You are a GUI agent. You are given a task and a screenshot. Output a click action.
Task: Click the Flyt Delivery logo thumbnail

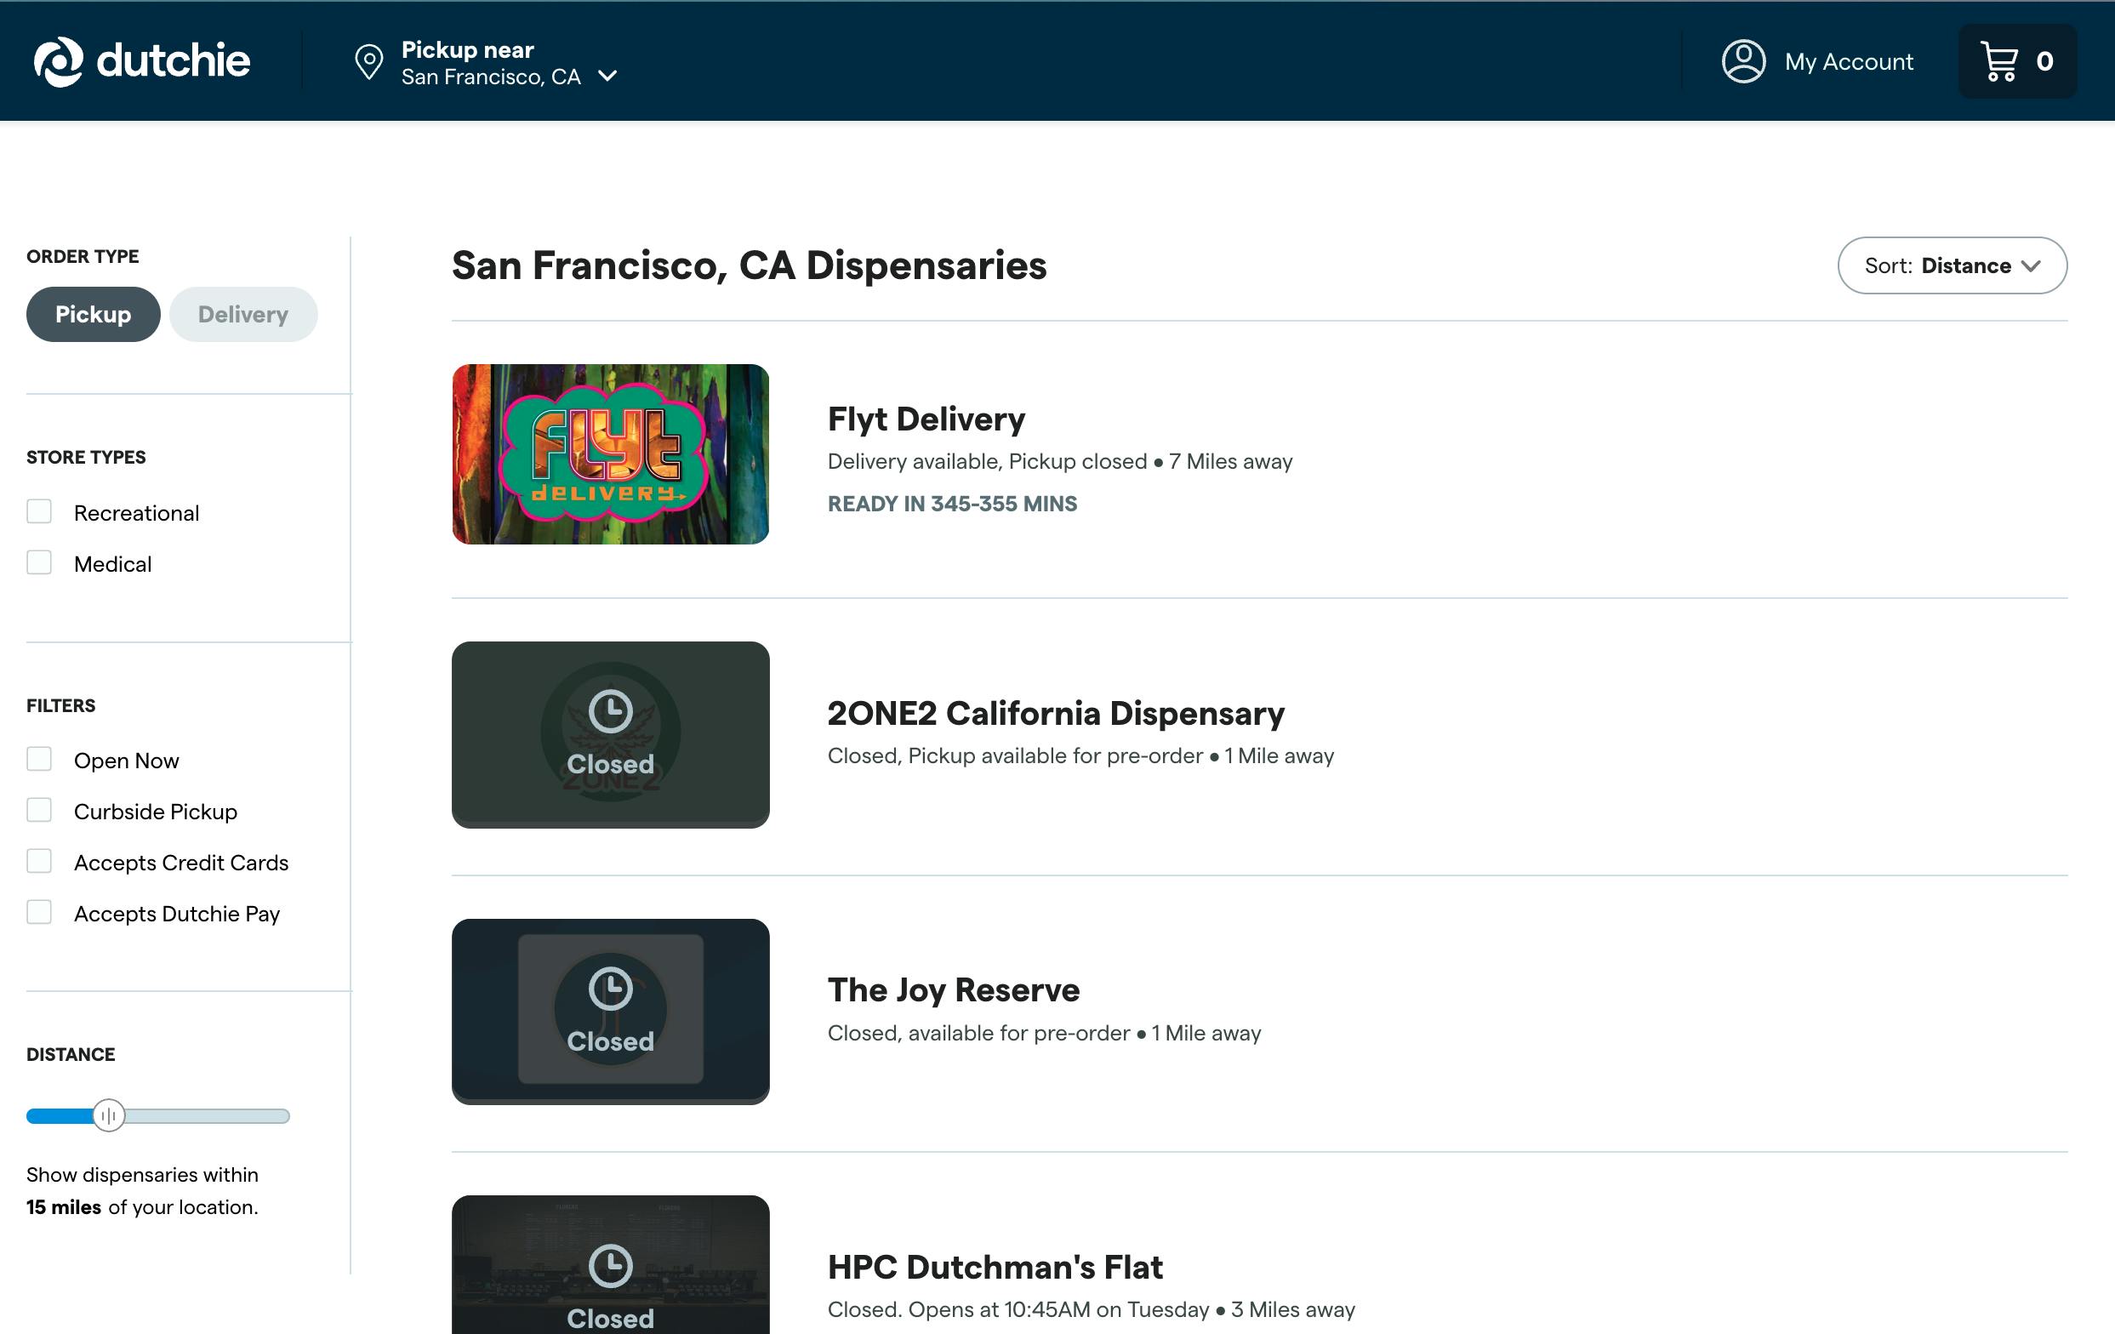point(609,454)
